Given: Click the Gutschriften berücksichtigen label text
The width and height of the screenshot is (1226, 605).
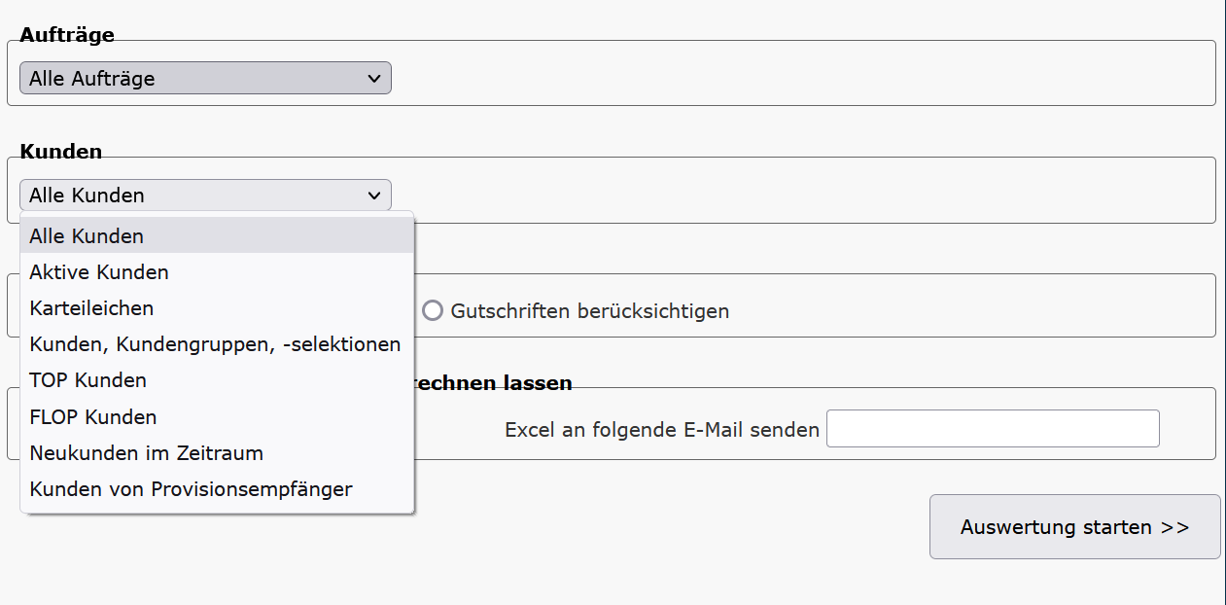Looking at the screenshot, I should 589,311.
